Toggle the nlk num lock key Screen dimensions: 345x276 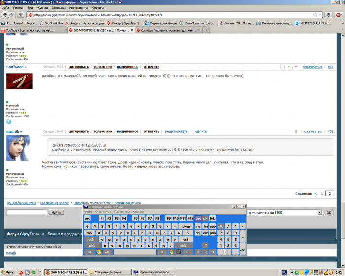220,226
